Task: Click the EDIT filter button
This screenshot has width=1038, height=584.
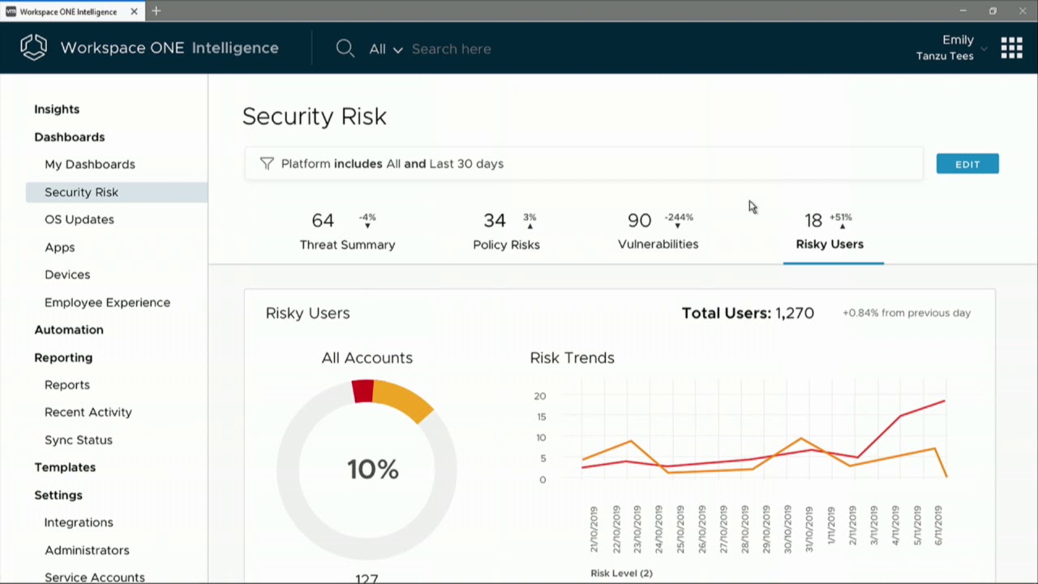Action: (x=967, y=164)
